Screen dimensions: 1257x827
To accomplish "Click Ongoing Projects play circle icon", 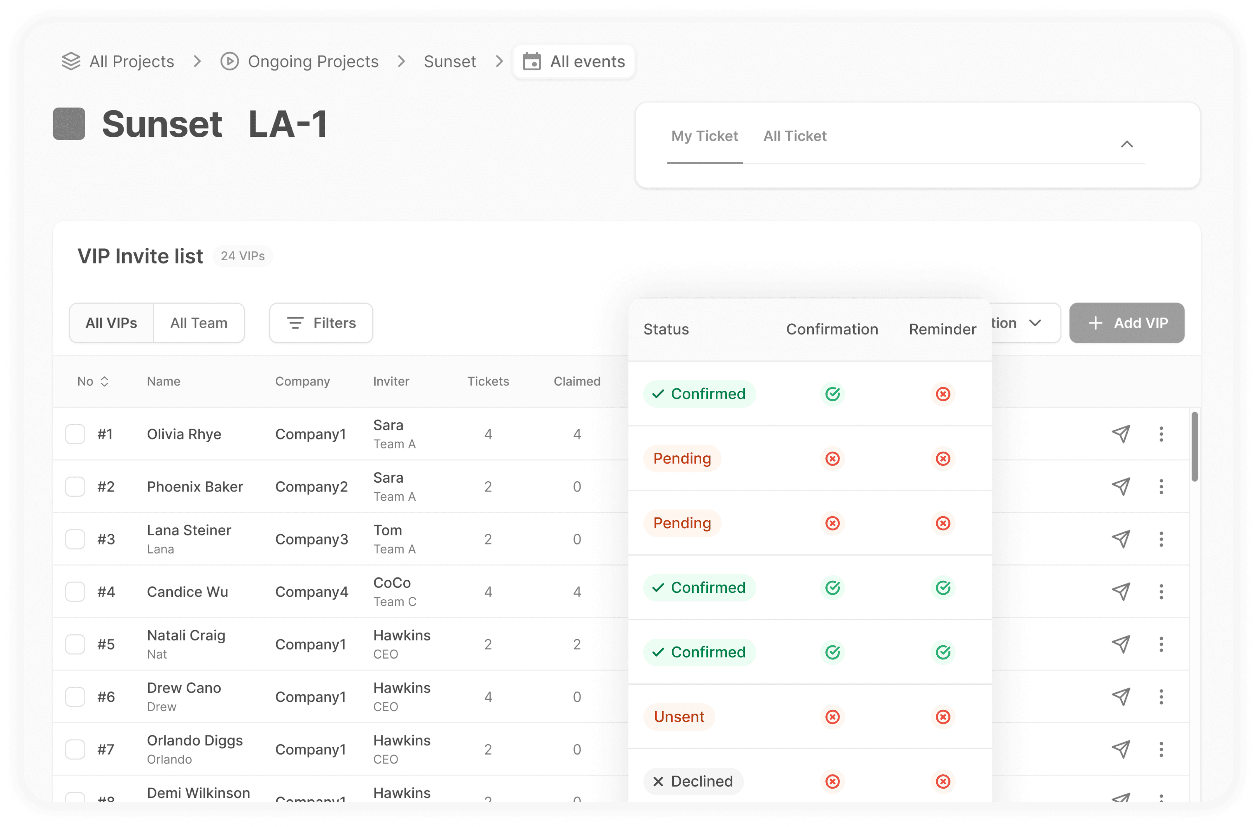I will pyautogui.click(x=229, y=61).
